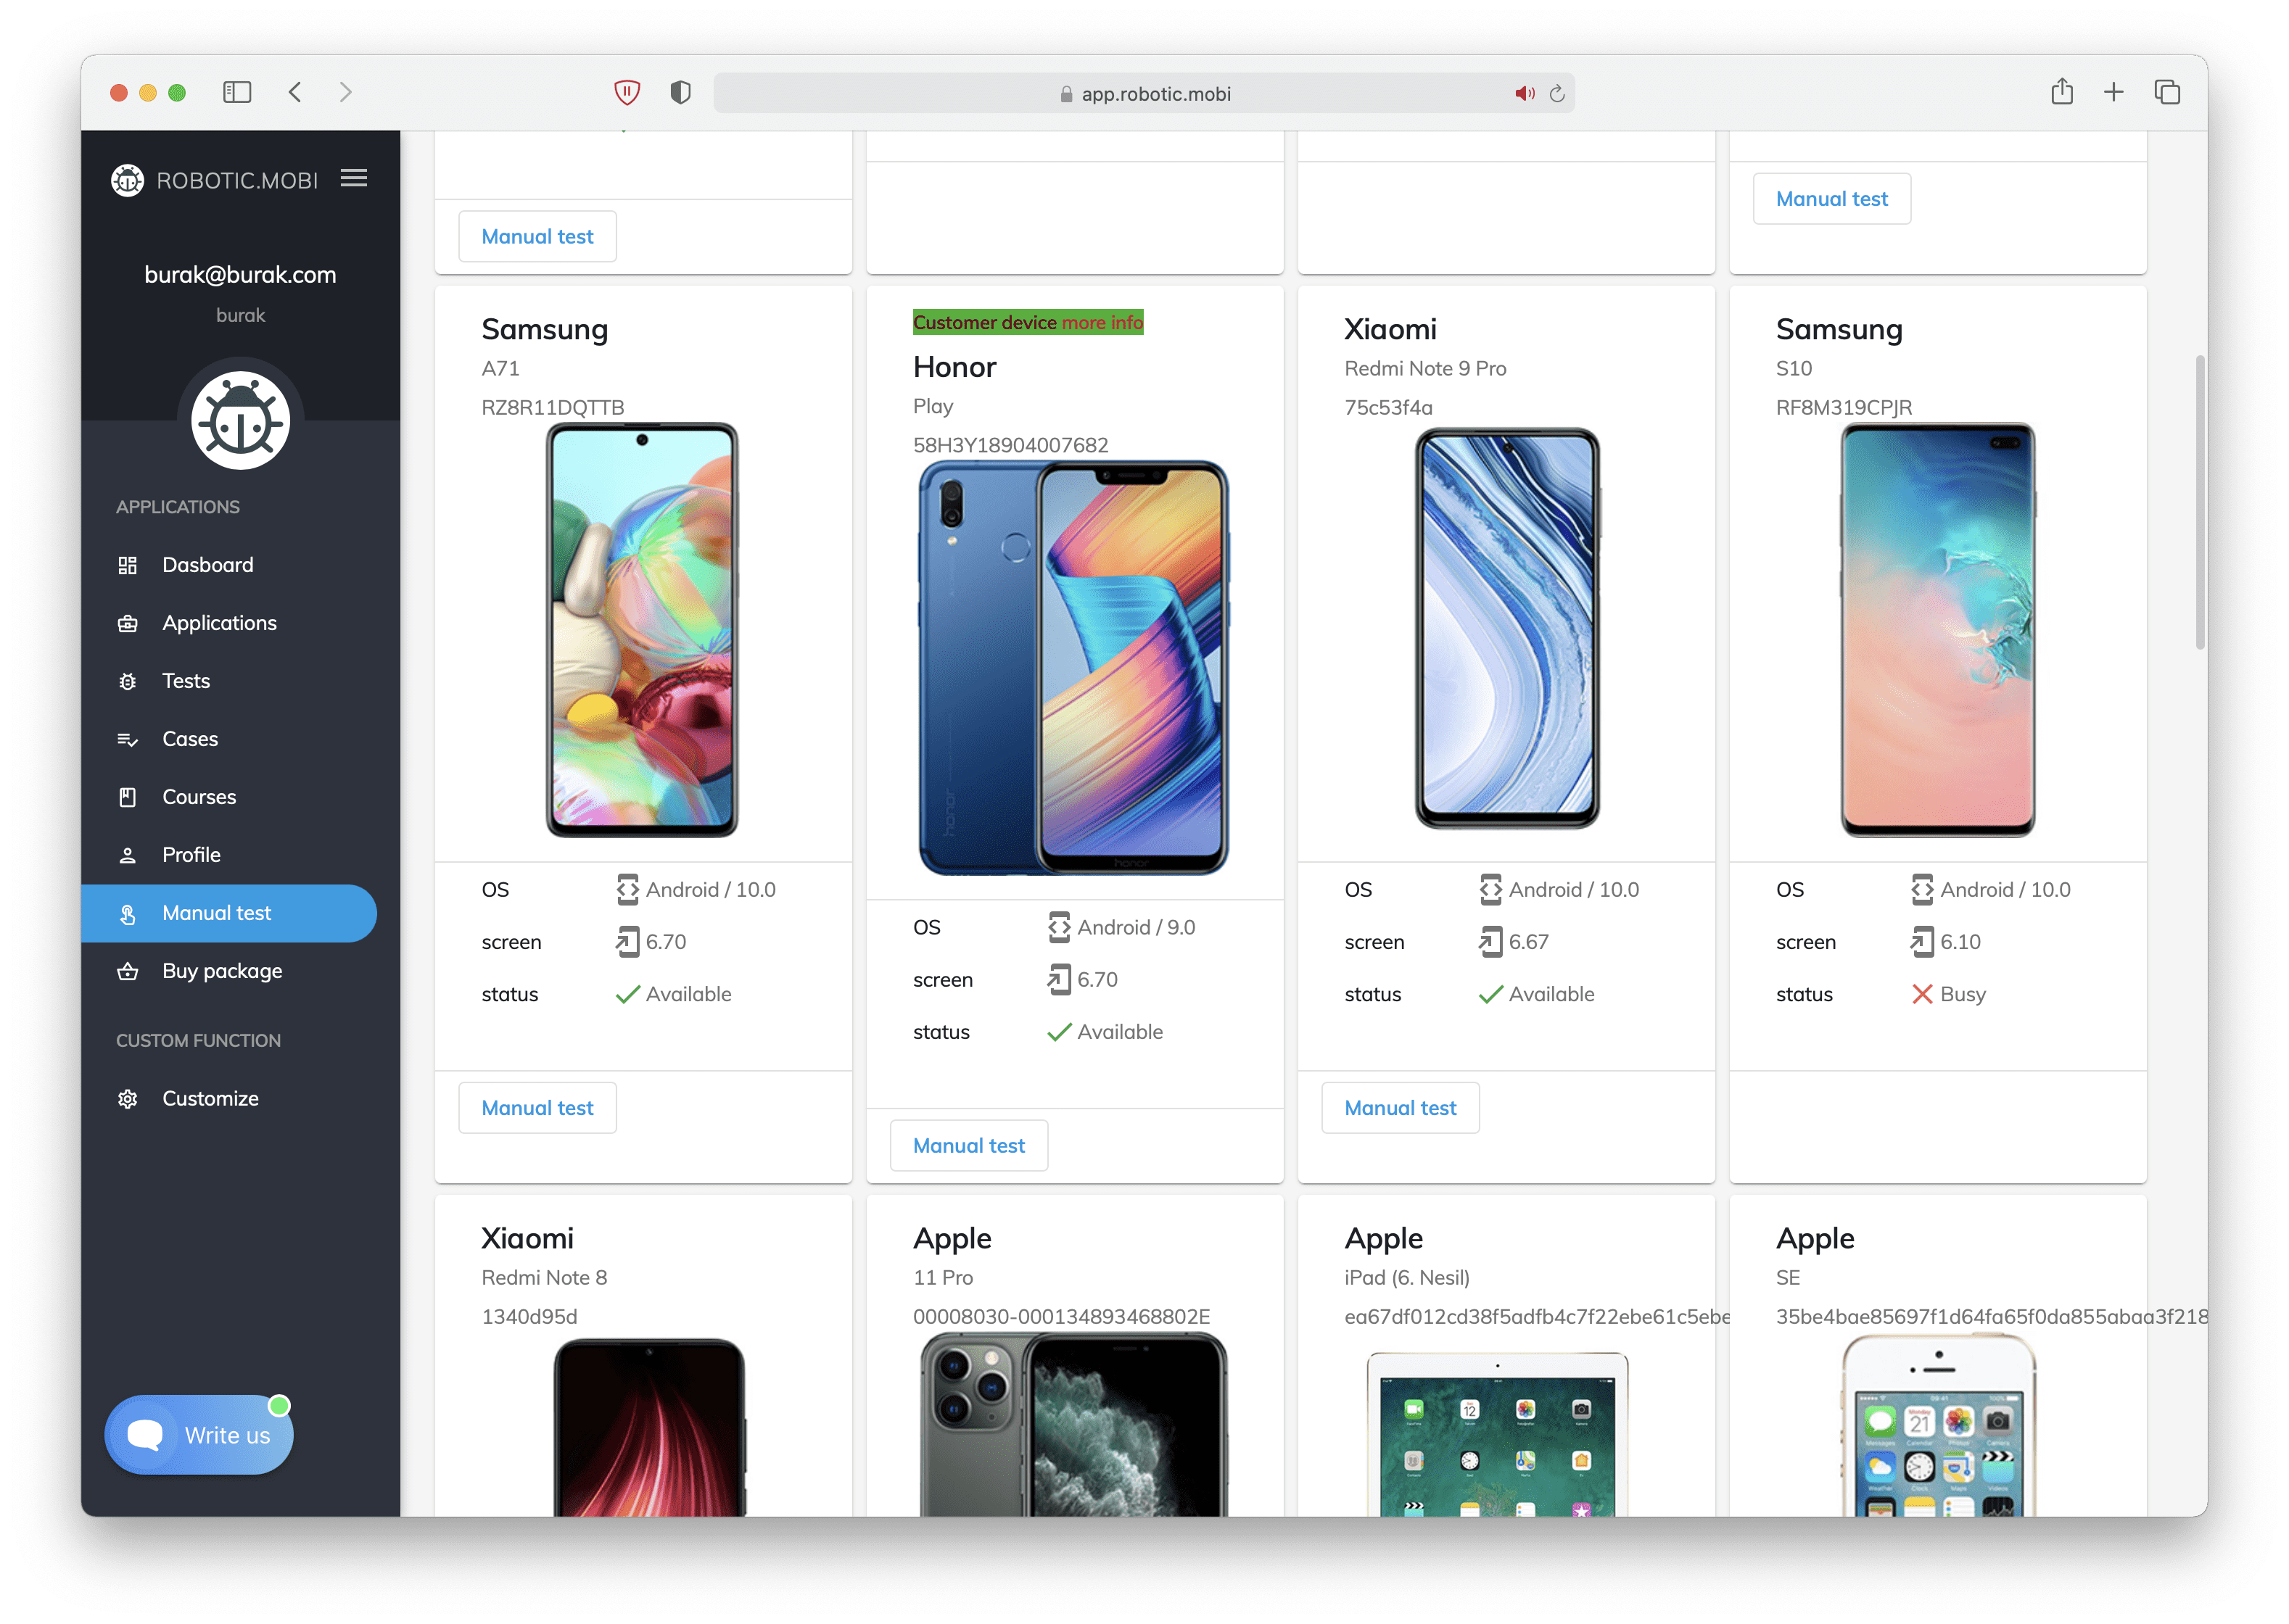Viewport: 2289px width, 1624px height.
Task: Mute the tab audio speaker icon
Action: (x=1524, y=94)
